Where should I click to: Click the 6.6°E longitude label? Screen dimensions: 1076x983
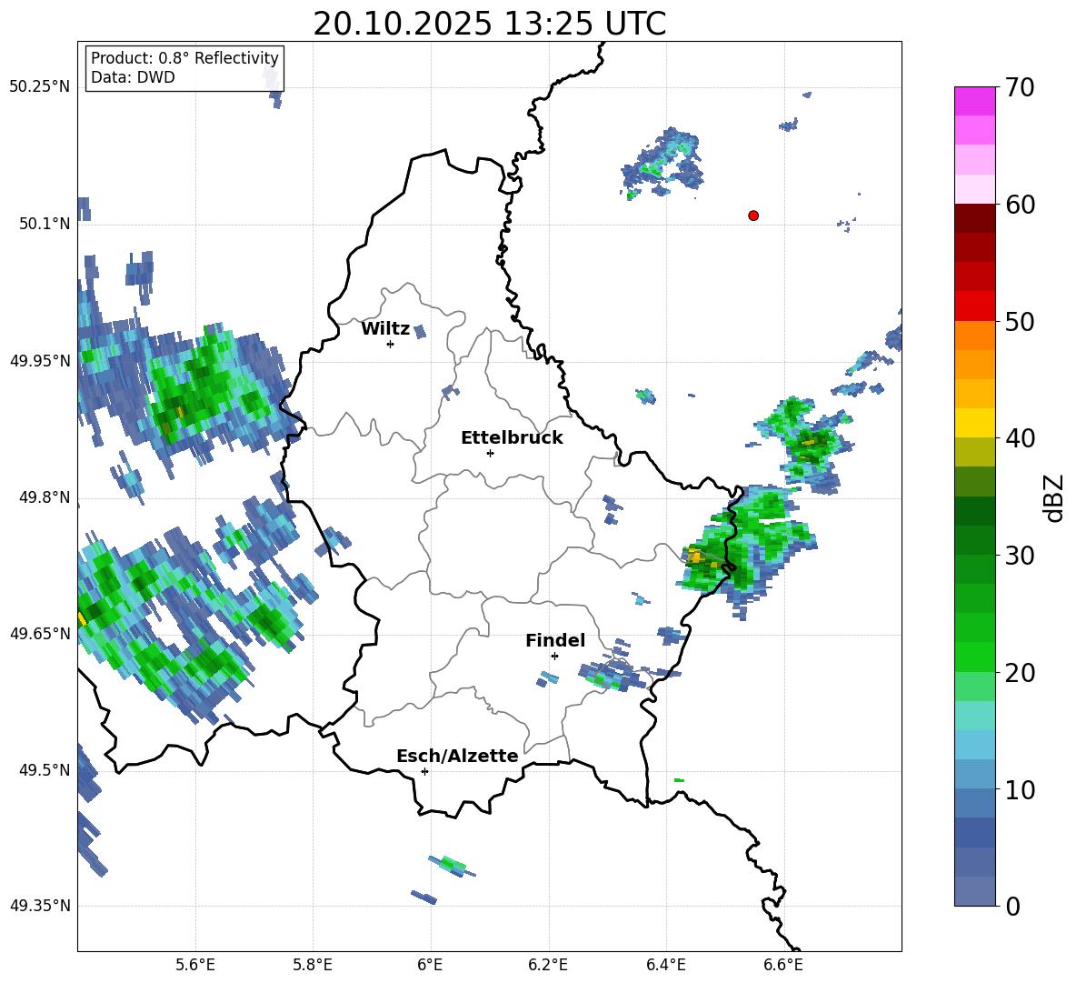(x=783, y=965)
